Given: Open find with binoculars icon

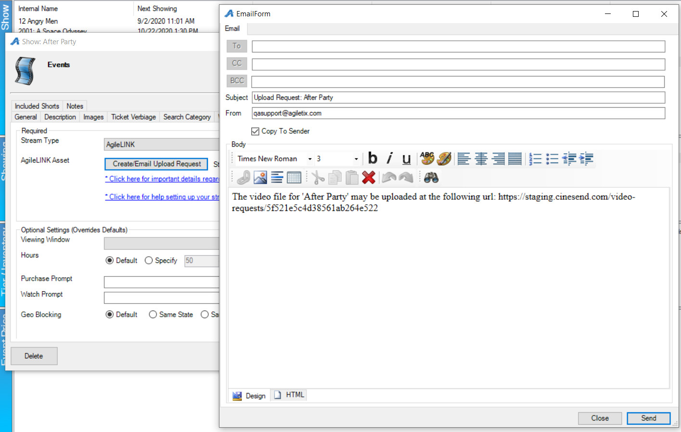Looking at the screenshot, I should click(431, 178).
